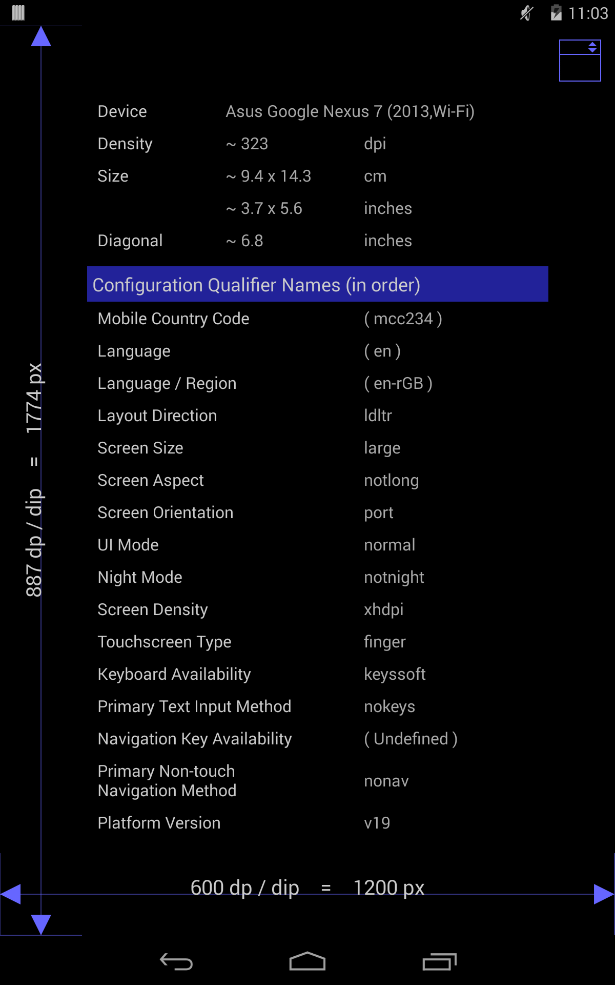Tap the Mobile Country Code row label
Viewport: 615px width, 985px height.
[174, 319]
